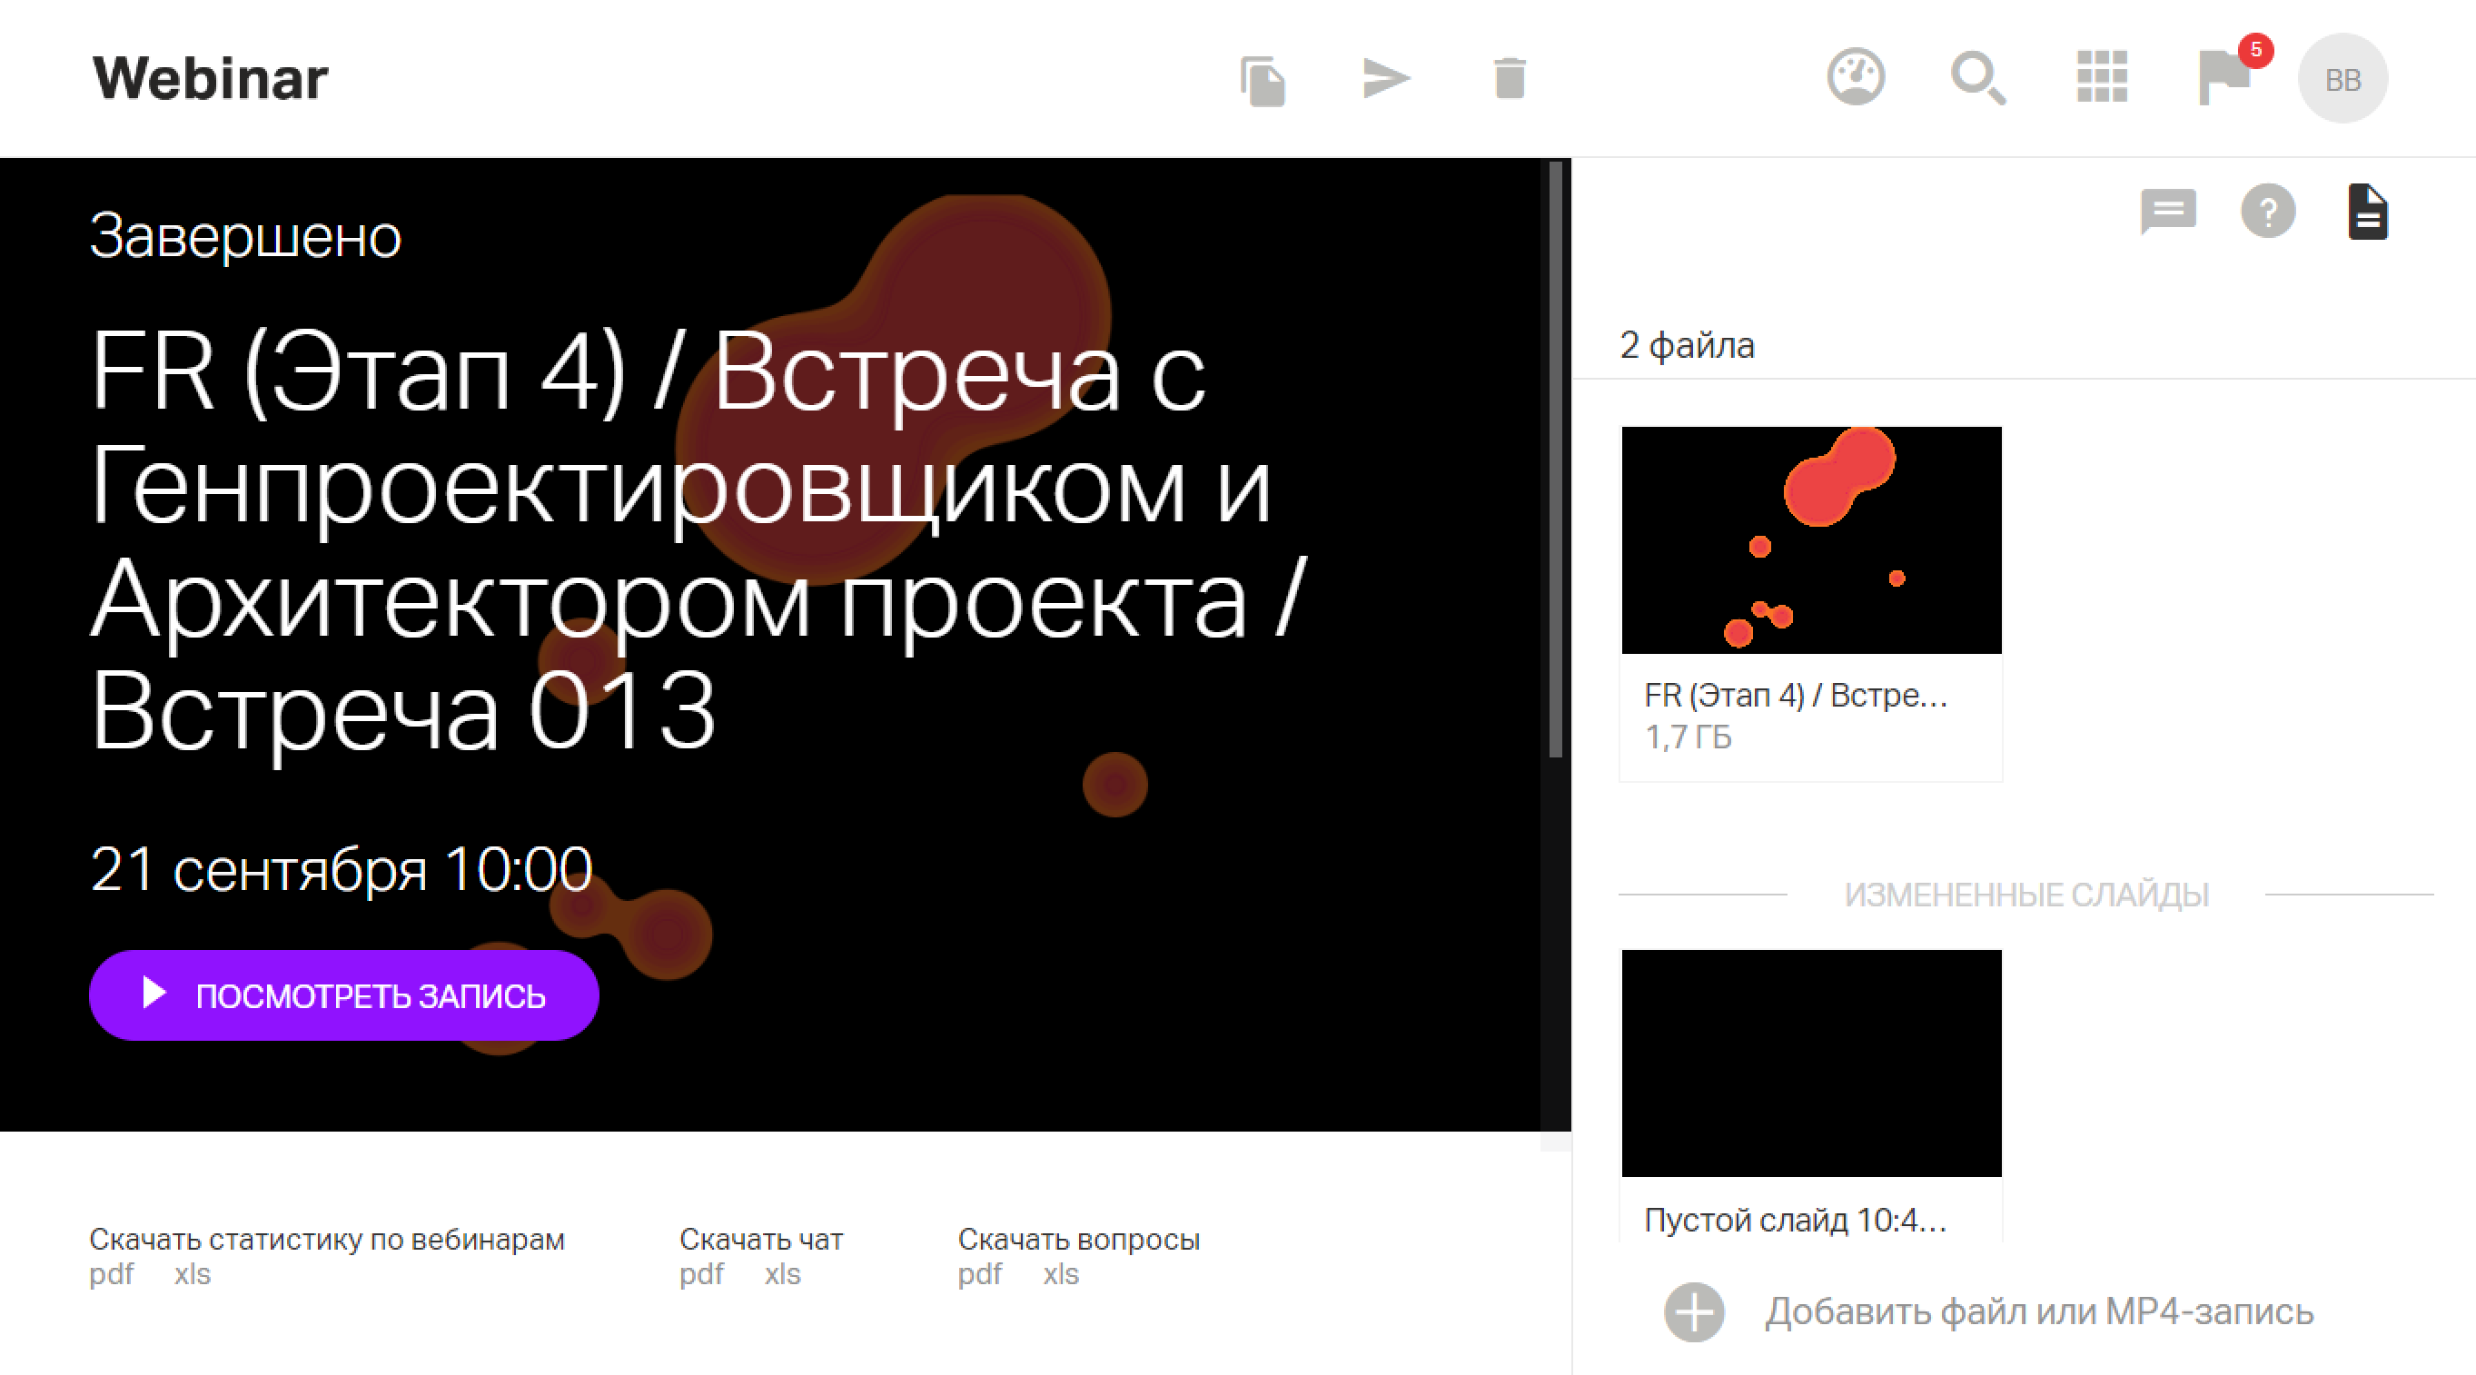Click "Добавить файл или MP4-запись" plus button

tap(1694, 1311)
